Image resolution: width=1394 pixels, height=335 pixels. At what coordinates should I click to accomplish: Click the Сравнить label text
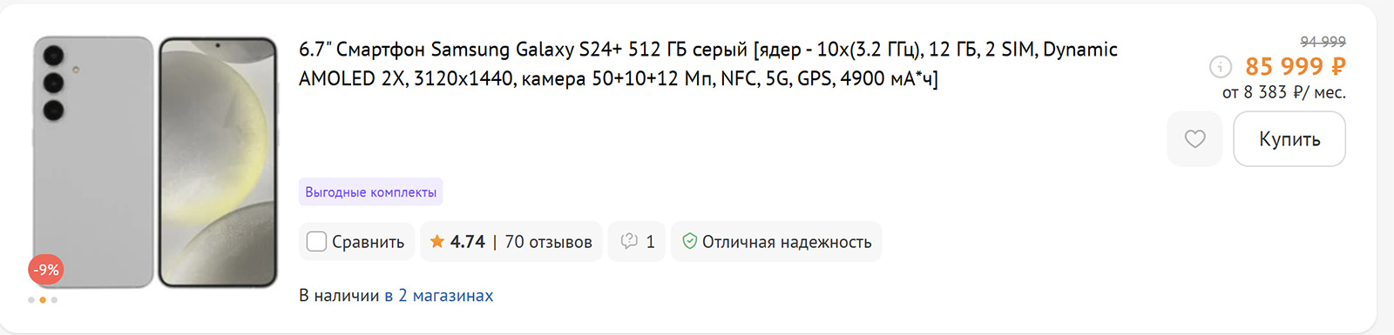(x=368, y=242)
